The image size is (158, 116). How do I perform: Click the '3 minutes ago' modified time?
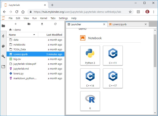click(54, 54)
